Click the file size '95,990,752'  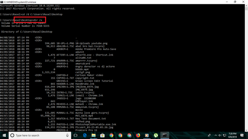point(48,116)
